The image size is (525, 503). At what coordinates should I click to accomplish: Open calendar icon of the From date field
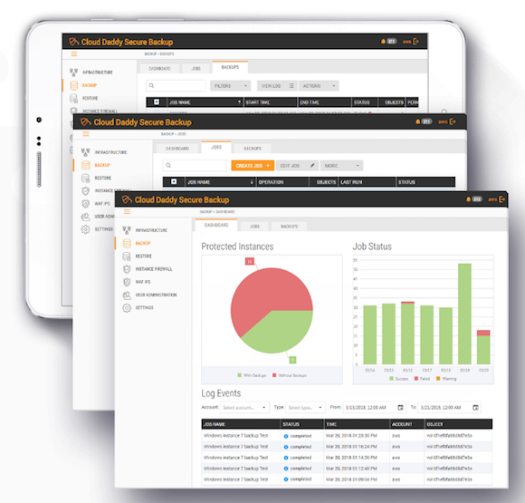coord(400,408)
